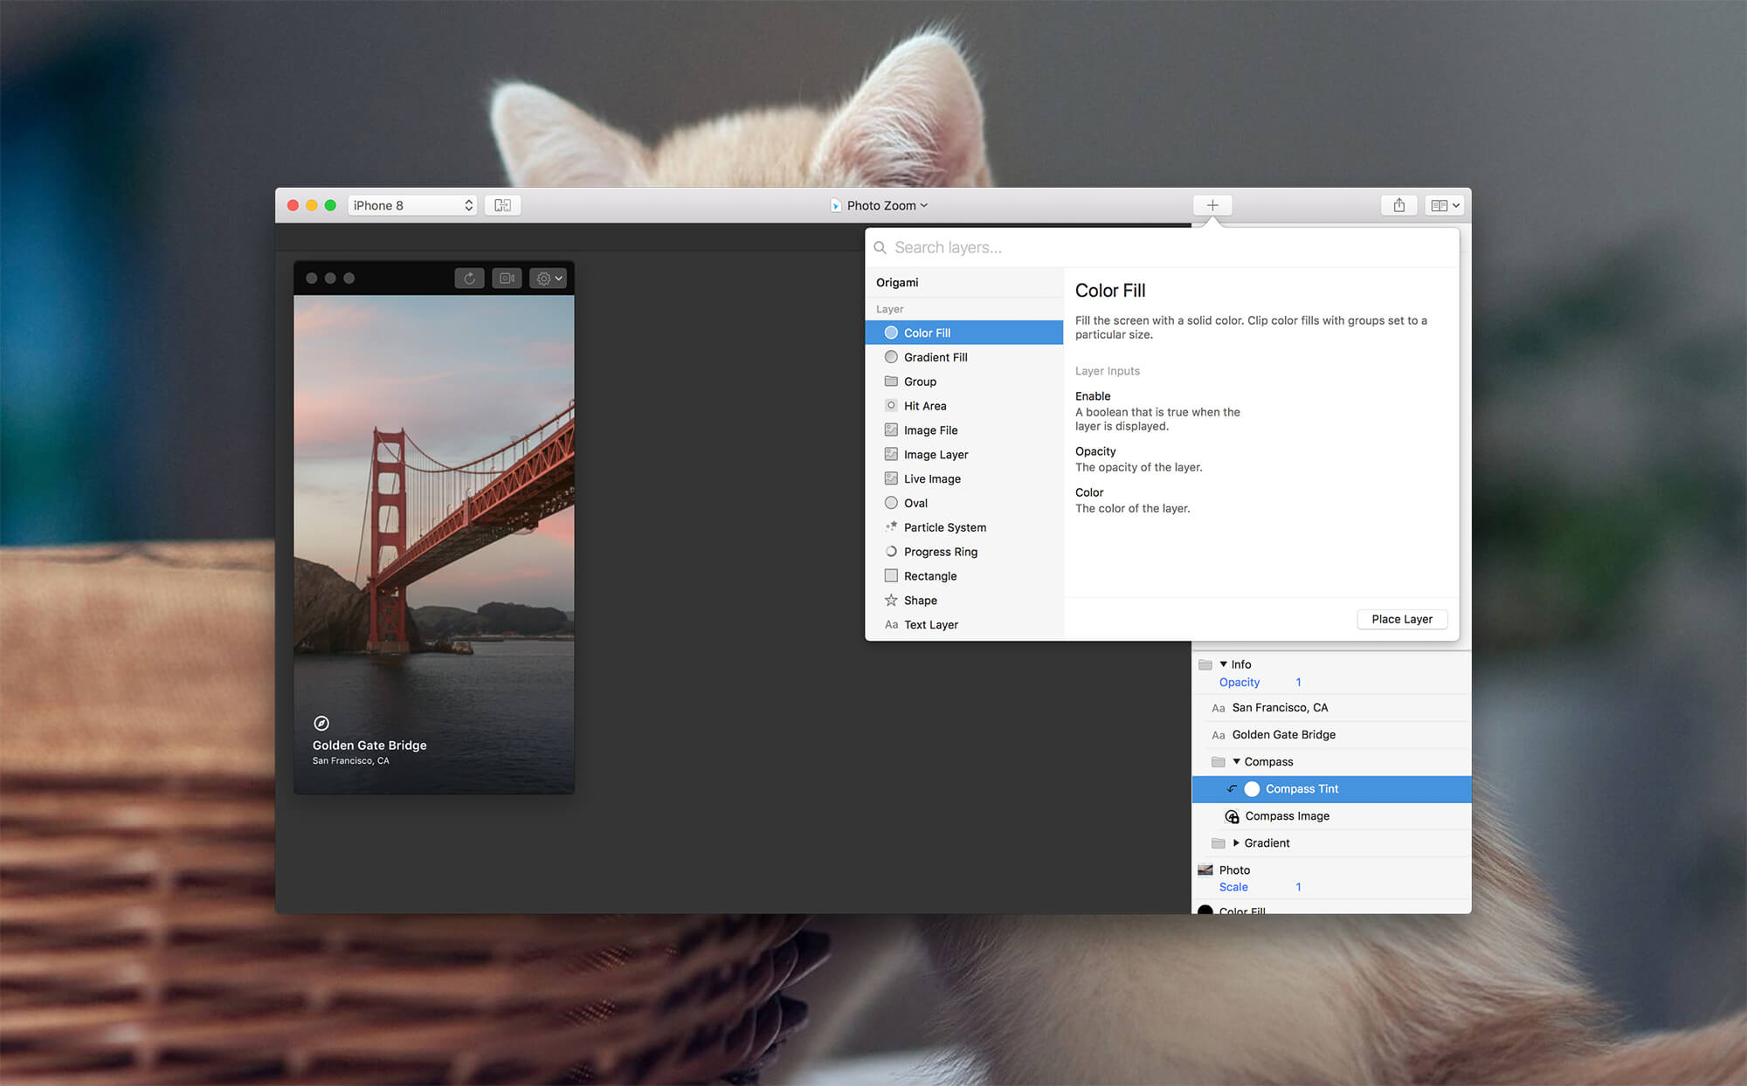Click the Compass Image layer icon
The image size is (1747, 1086).
pyautogui.click(x=1232, y=816)
